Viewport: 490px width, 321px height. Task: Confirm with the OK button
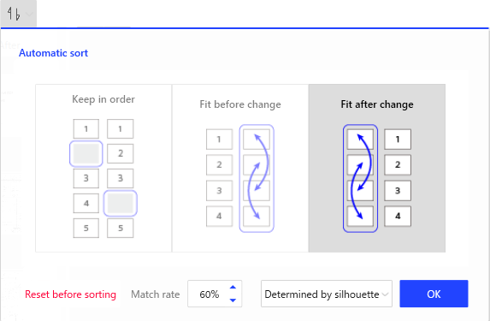click(434, 294)
